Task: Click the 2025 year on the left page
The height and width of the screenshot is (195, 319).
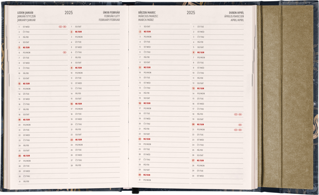Action: tap(69, 13)
